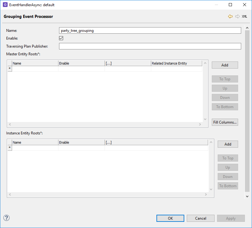The height and width of the screenshot is (228, 252).
Task: Click the help question mark icon
Action: 6,218
